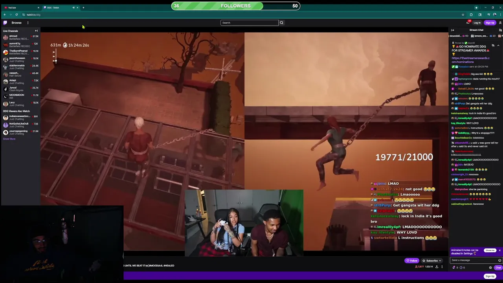This screenshot has height=283, width=503.
Task: Open a new browser tab
Action: point(83,7)
